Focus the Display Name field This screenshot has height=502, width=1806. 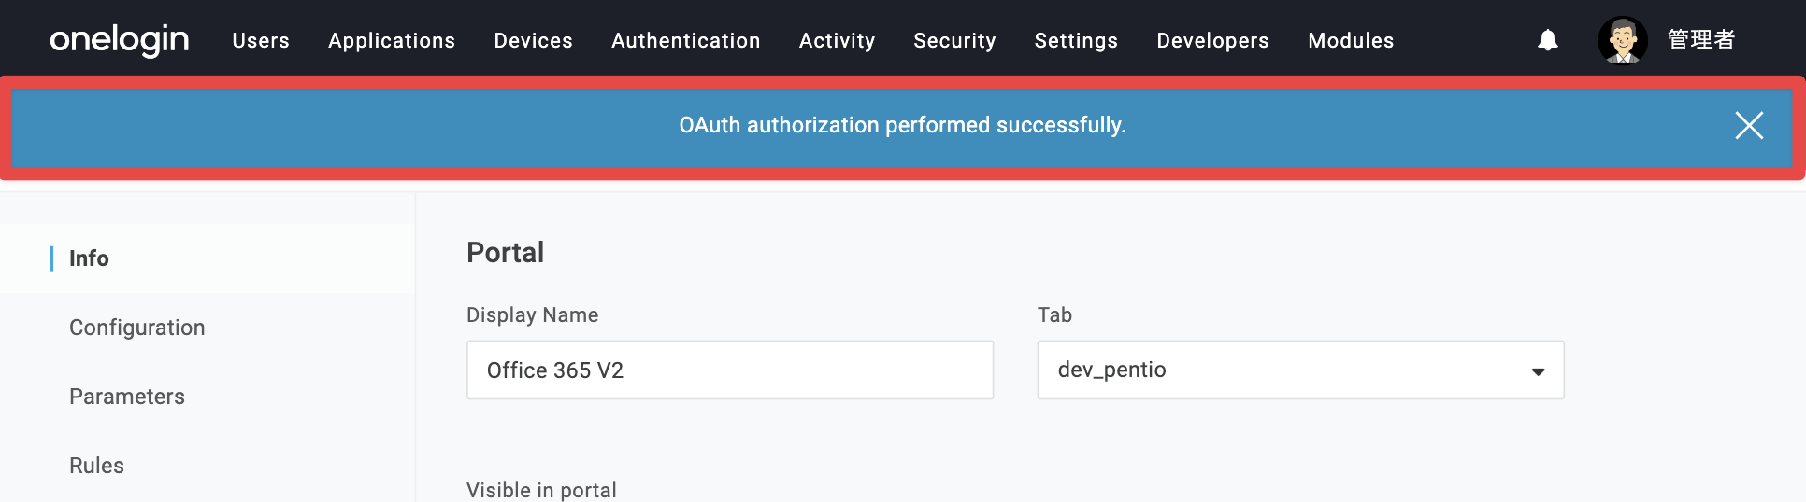[730, 370]
